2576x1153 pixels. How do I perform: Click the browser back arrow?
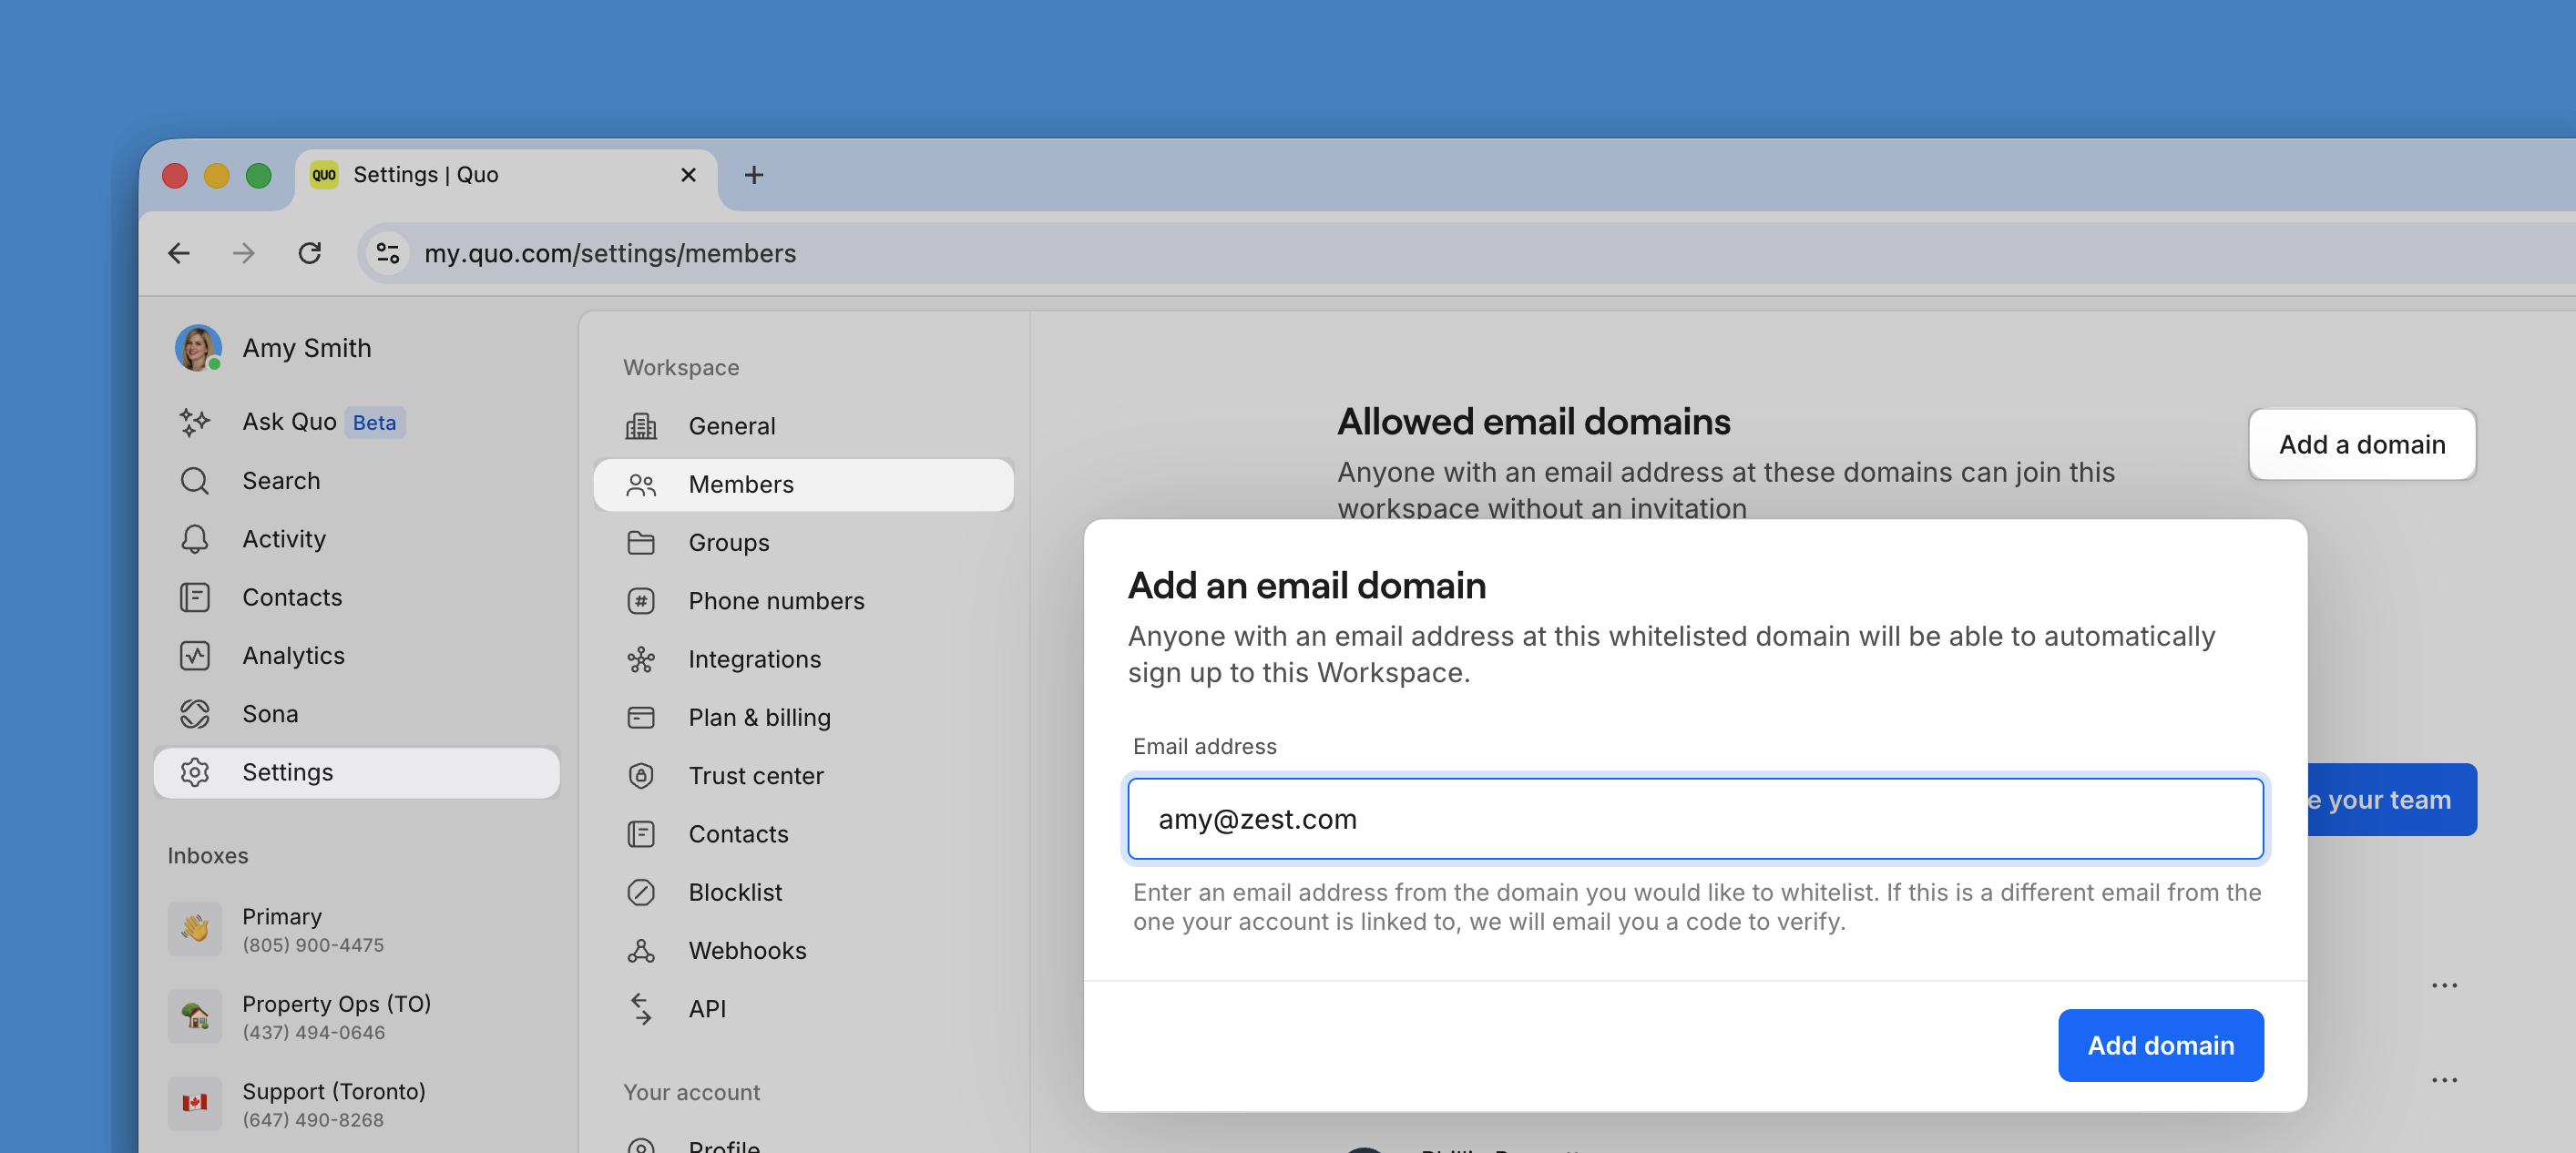179,253
